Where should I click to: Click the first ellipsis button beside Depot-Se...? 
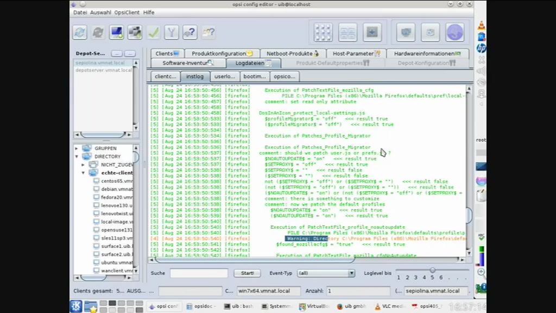pyautogui.click(x=117, y=54)
